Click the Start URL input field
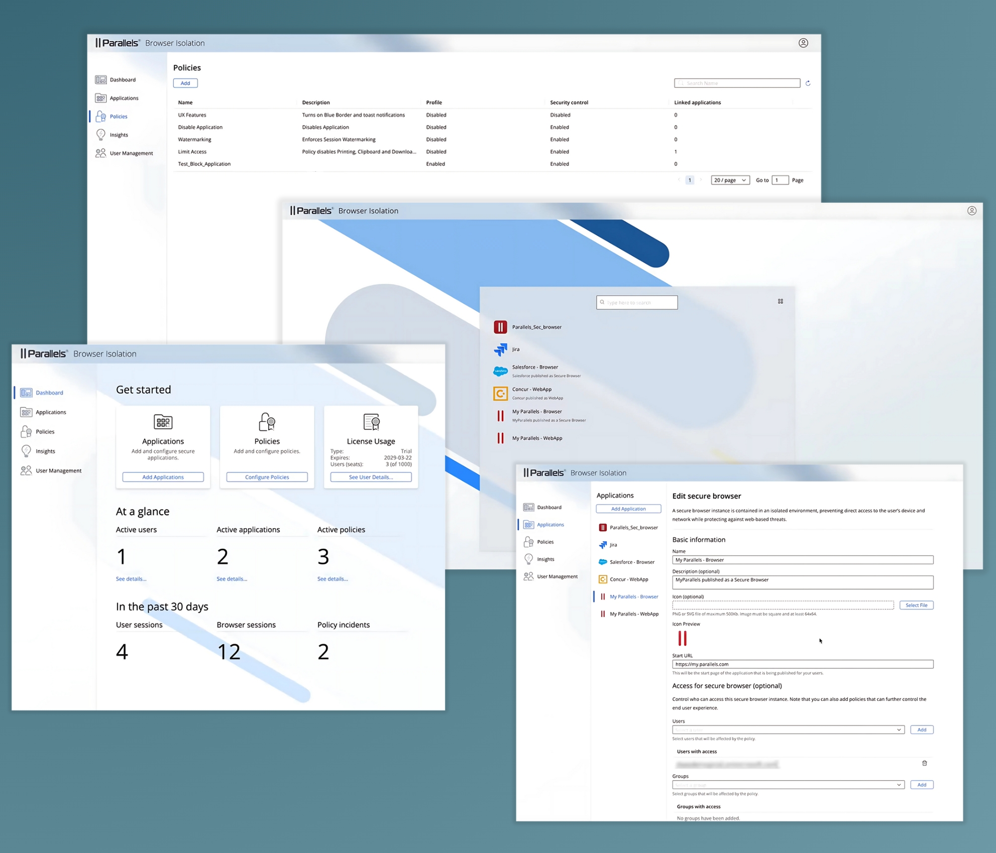 point(802,664)
